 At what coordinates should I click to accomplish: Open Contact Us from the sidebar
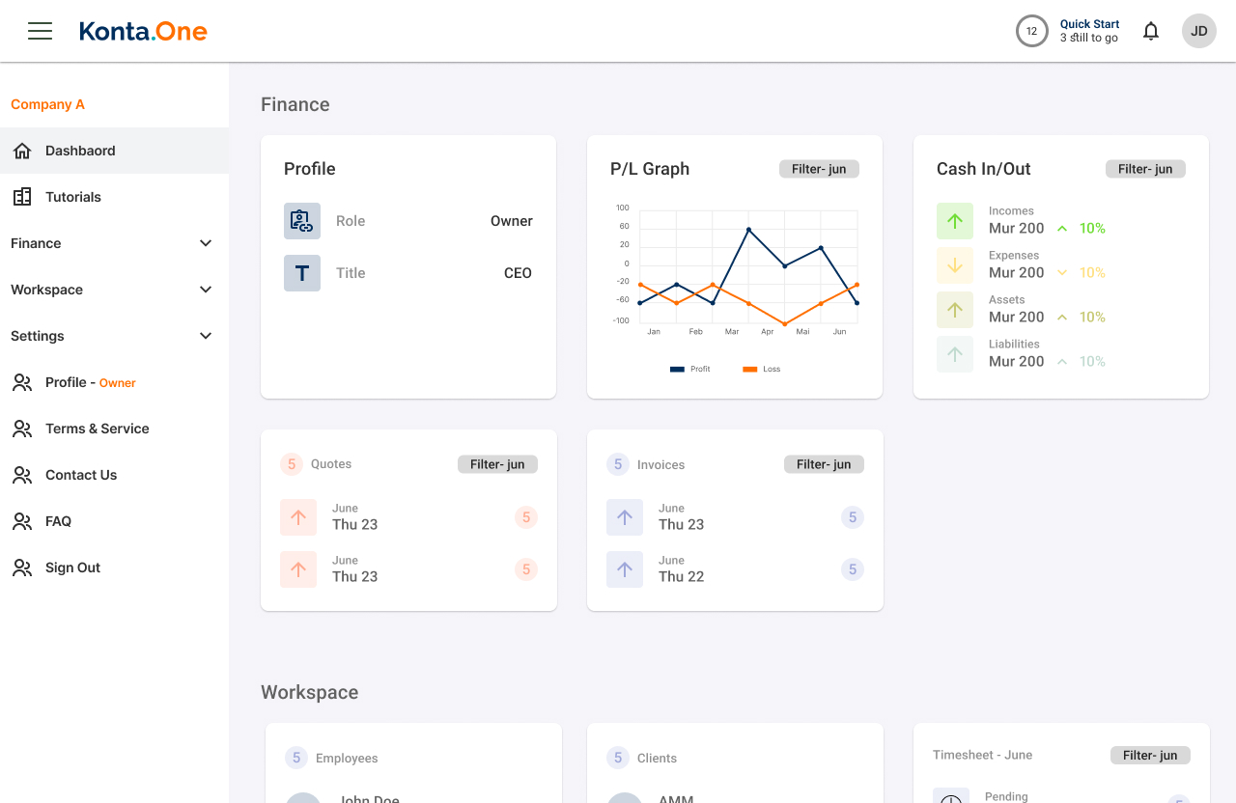(81, 475)
